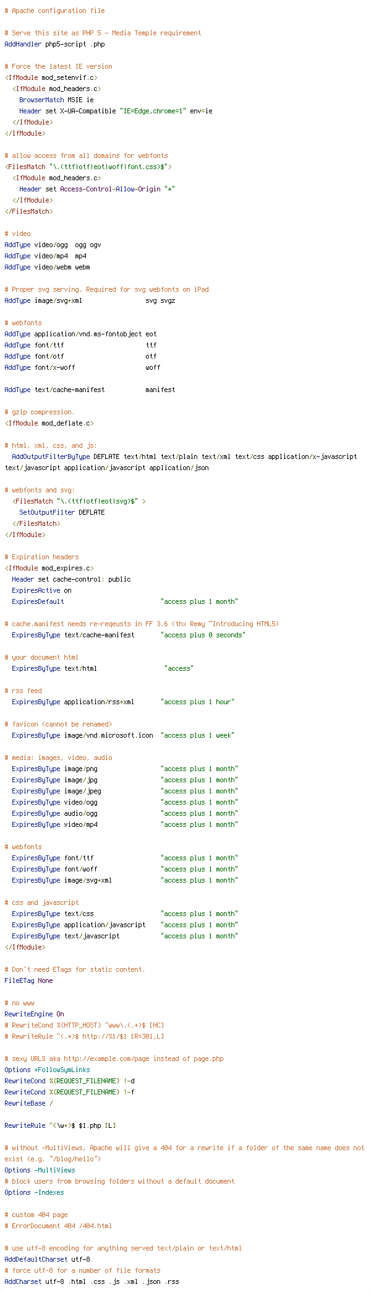Click the 'Access-Control-Allow-Origin' header text

pyautogui.click(x=110, y=189)
